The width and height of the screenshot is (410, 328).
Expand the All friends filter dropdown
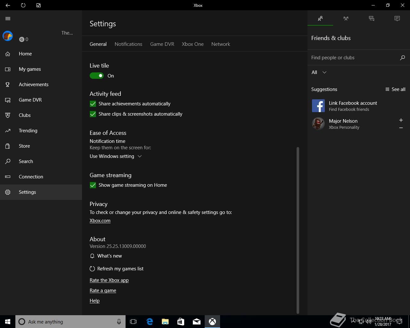click(319, 72)
